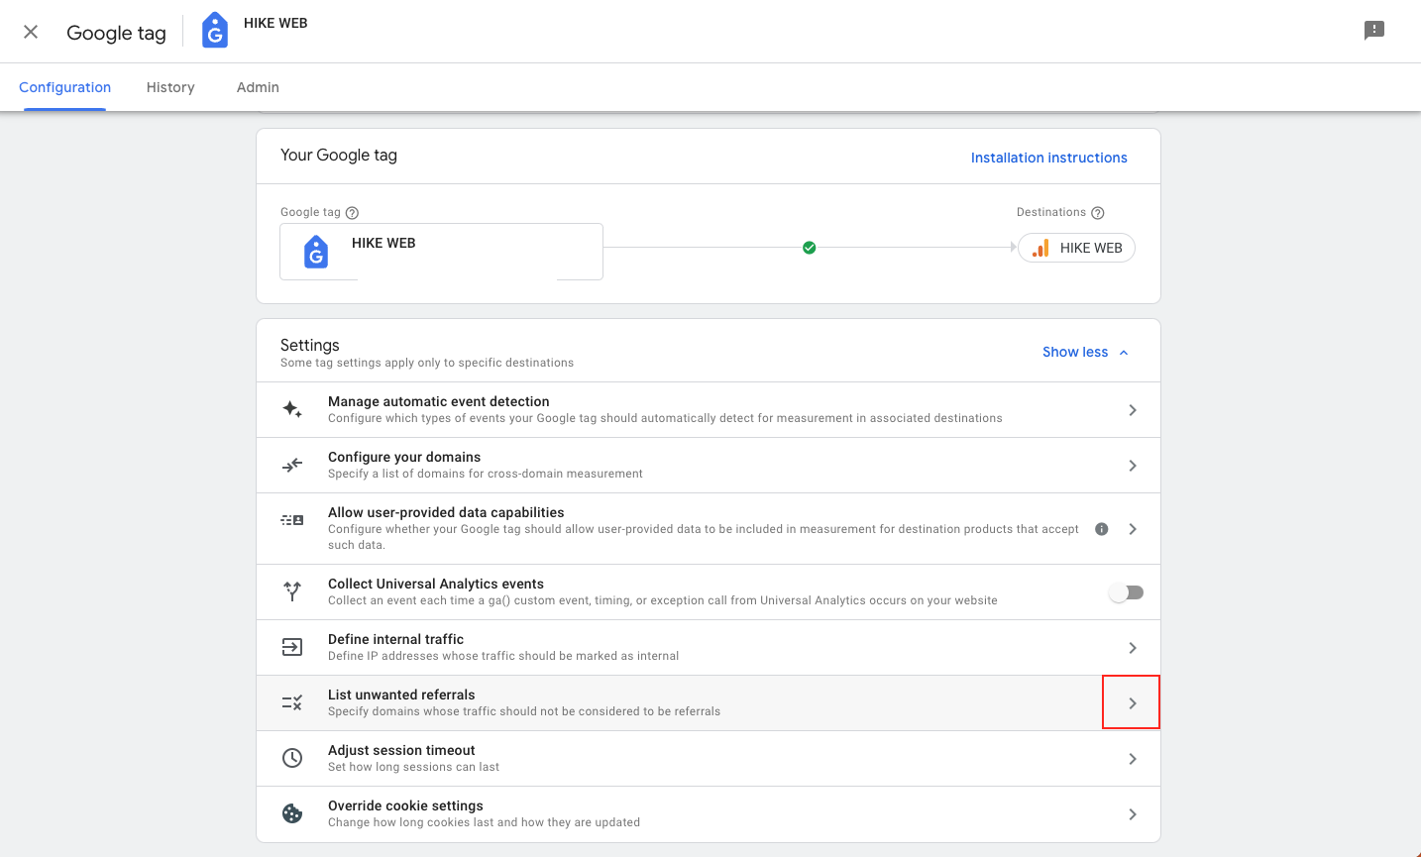Click the user-provided data icon
Viewport: 1421px width, 857px height.
point(292,520)
